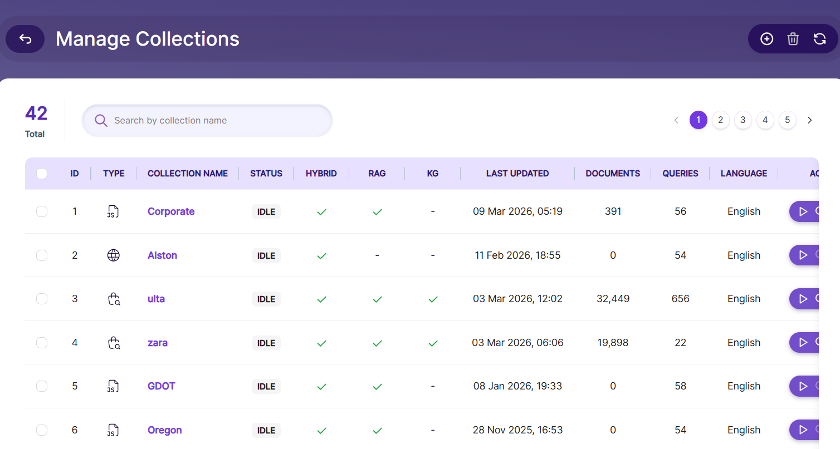Select all rows using the header checkbox
Viewport: 840px width, 449px height.
coord(42,173)
